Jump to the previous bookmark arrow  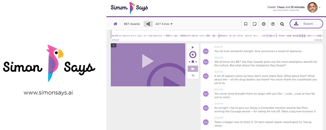pos(189,62)
